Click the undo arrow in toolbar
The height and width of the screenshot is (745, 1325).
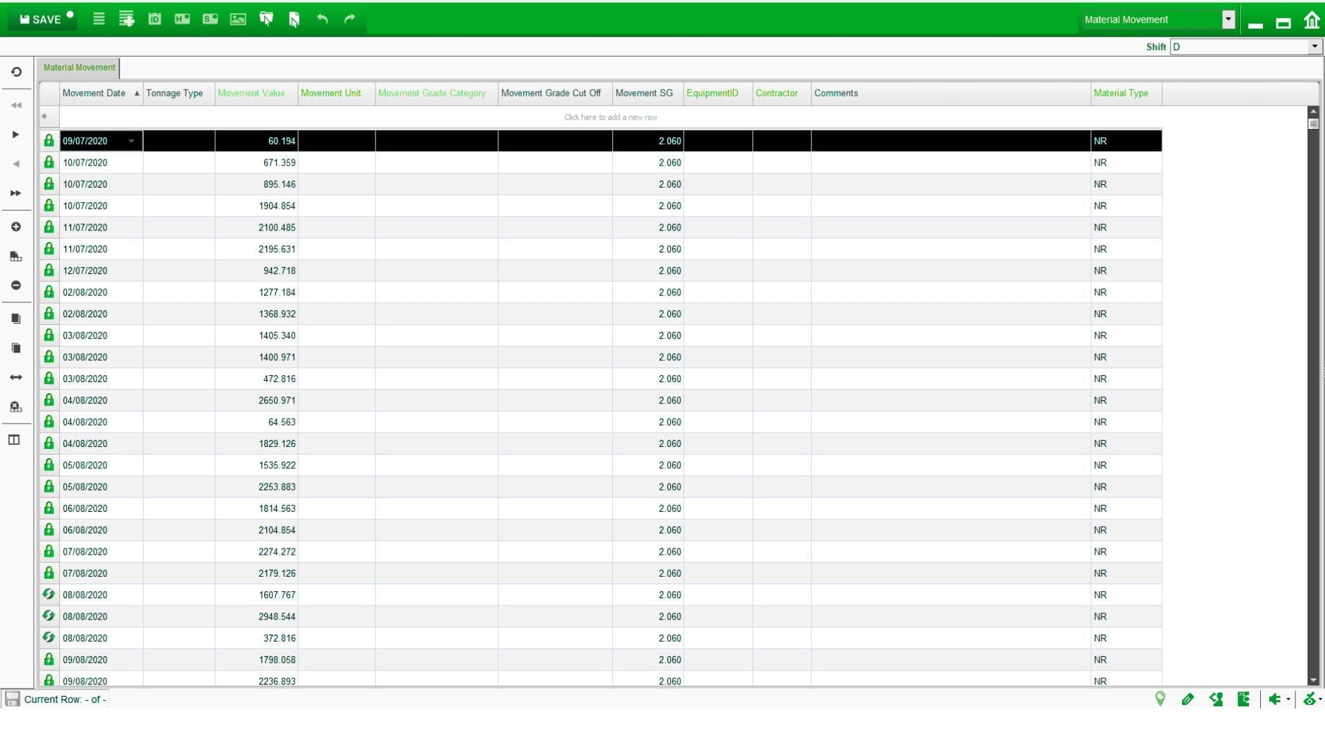322,19
